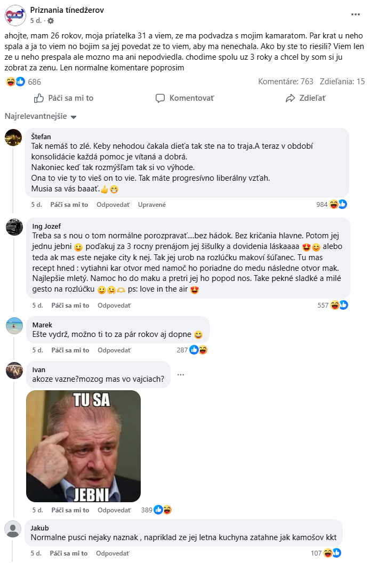View the 984 reactions on Štefan's comment
The width and height of the screenshot is (370, 563).
click(332, 204)
